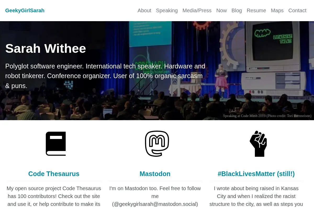Viewport: 314px width, 209px height.
Task: Click the Sarah Withee hero heading
Action: tap(46, 48)
